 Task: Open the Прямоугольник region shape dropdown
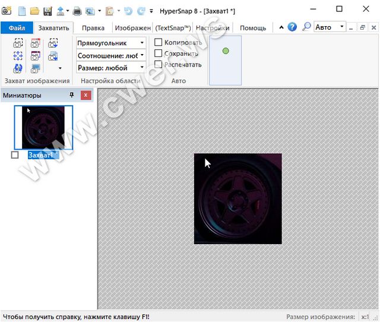[110, 43]
